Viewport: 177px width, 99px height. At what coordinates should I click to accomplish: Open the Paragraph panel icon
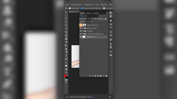[x=111, y=47]
